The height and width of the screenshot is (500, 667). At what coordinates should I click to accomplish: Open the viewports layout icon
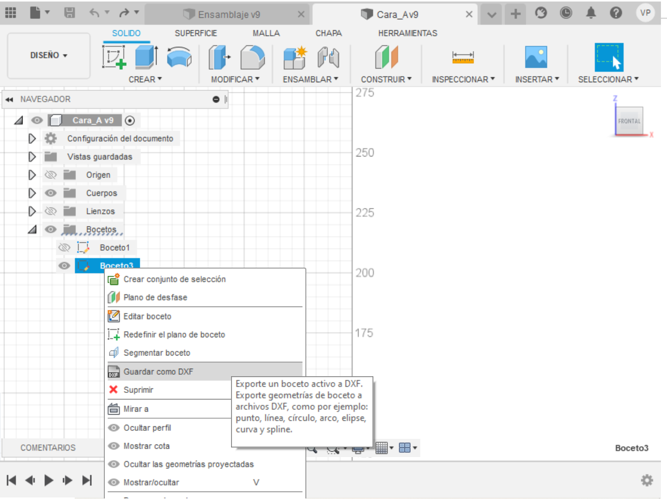tap(405, 447)
